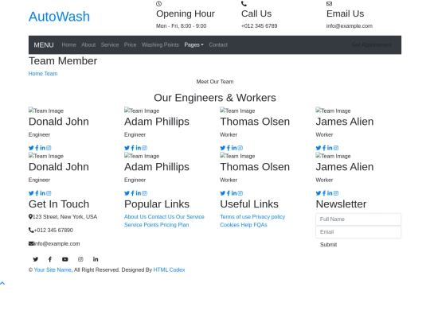Click Twitter icon under second-row Donald John
Viewport: 430px width, 322px height.
[x=31, y=193]
